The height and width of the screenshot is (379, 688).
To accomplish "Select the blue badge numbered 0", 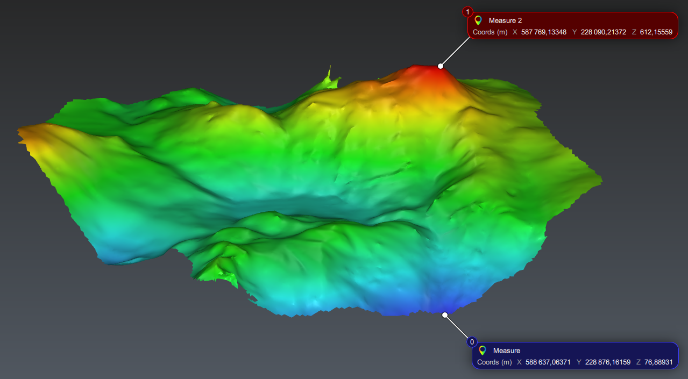I will (472, 342).
